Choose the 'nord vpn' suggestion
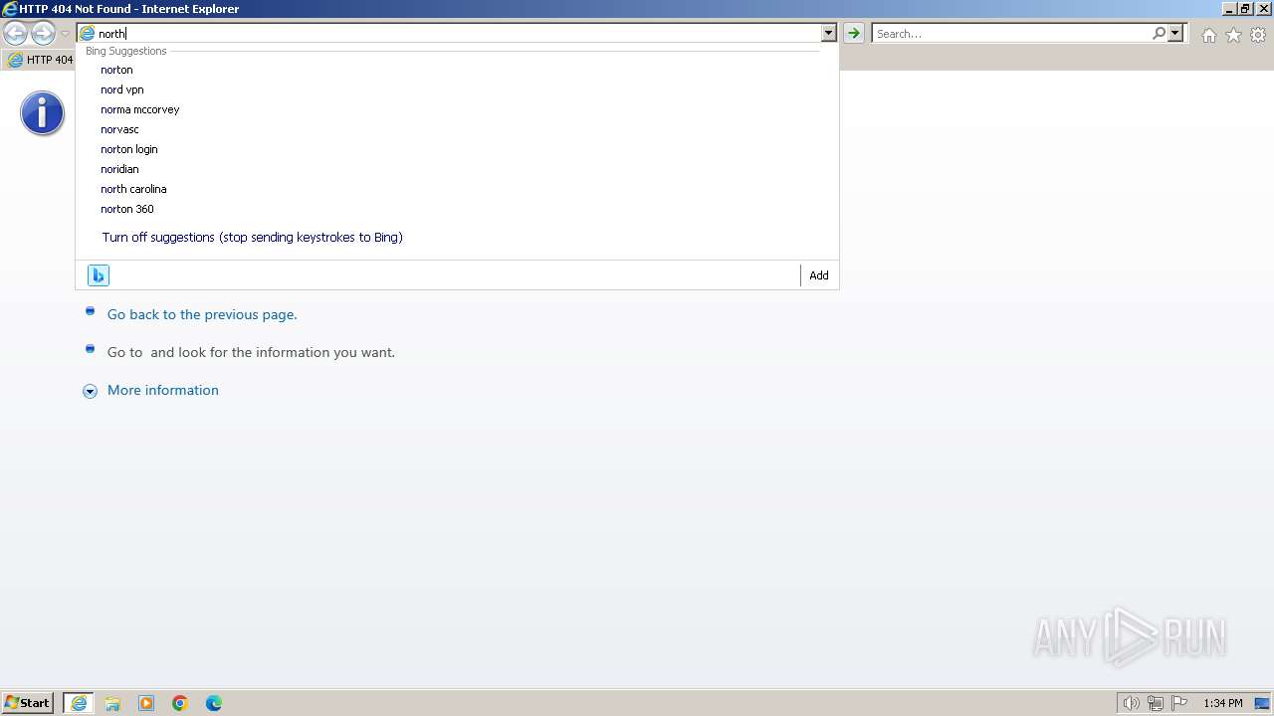Screen dimensions: 1274x716 coord(457,89)
